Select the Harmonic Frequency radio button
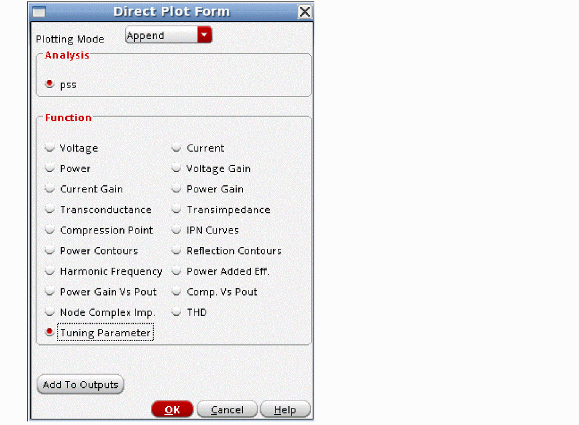 (50, 271)
